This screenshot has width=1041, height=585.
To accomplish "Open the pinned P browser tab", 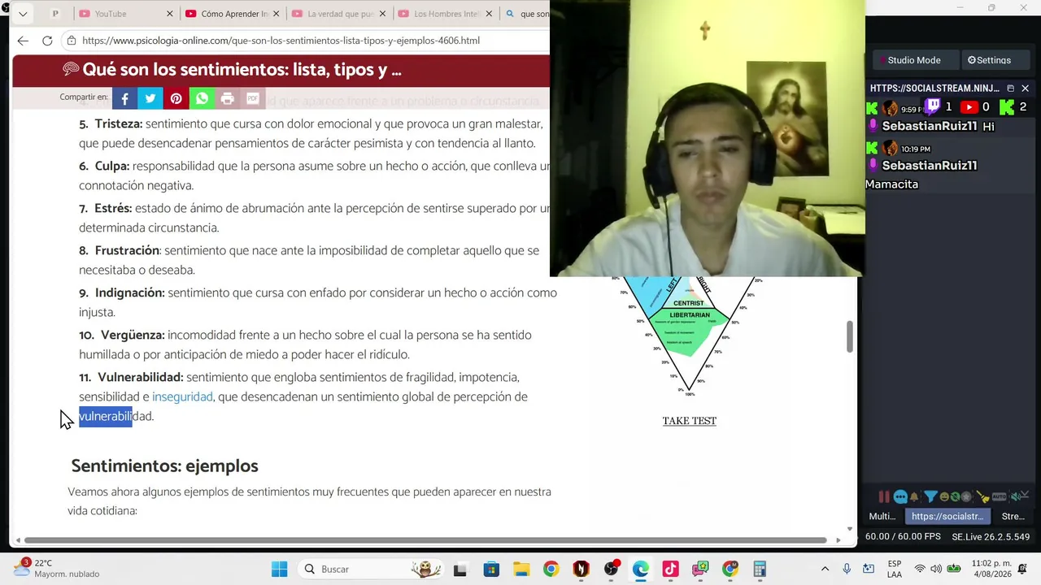I will [x=55, y=14].
